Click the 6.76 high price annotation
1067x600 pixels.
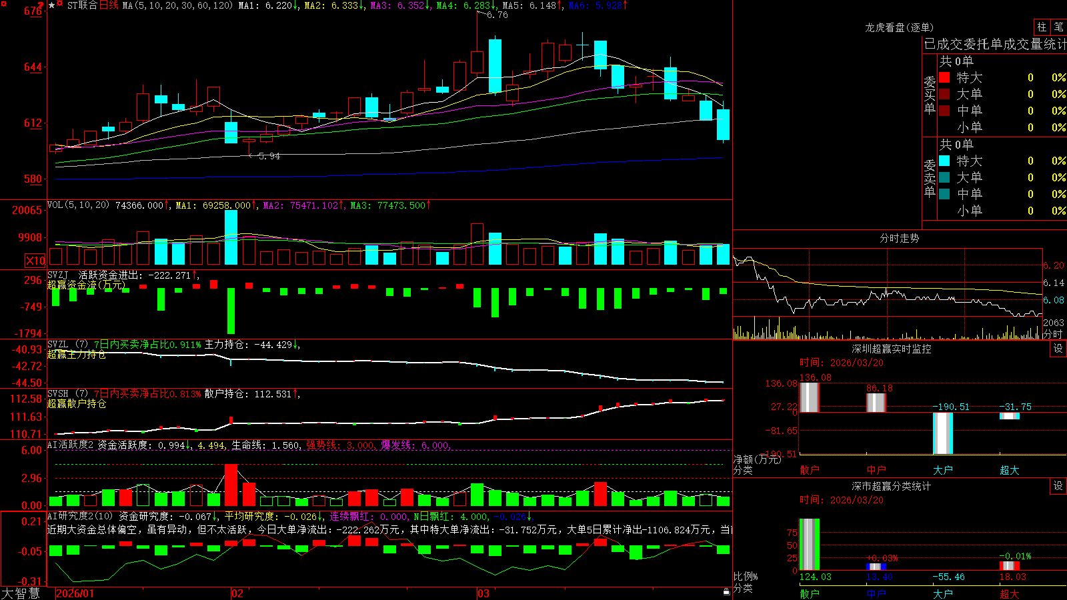click(497, 15)
